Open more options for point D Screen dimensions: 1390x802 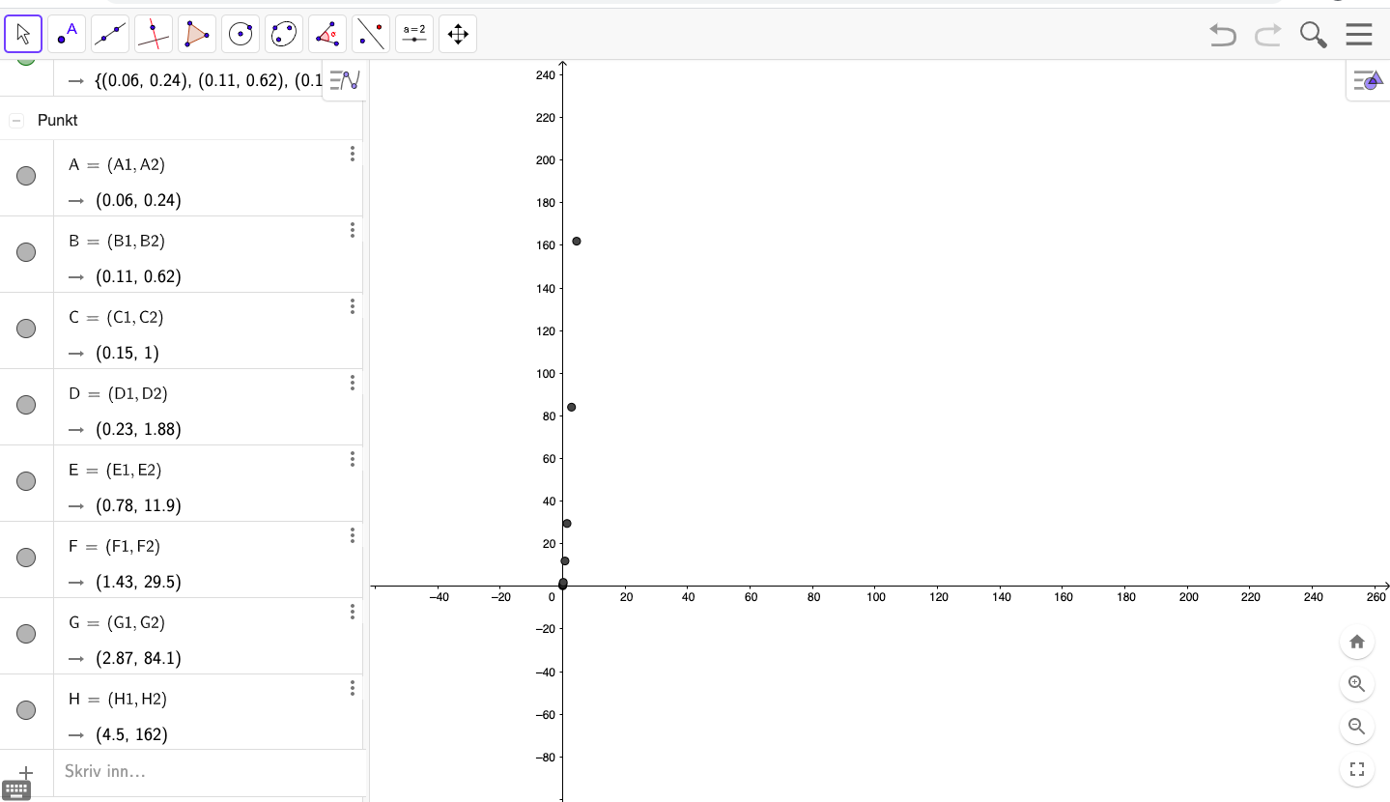(353, 383)
